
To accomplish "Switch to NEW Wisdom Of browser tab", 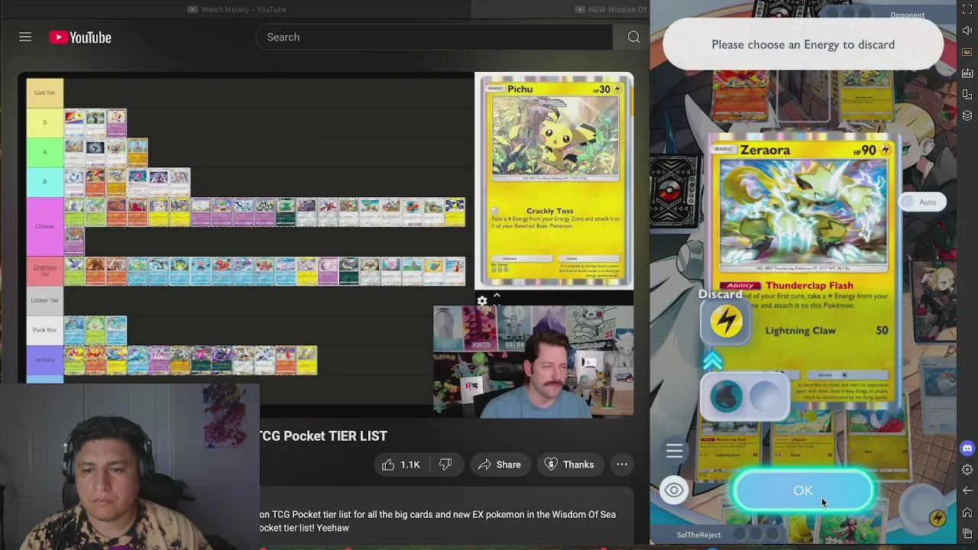I will pos(610,9).
